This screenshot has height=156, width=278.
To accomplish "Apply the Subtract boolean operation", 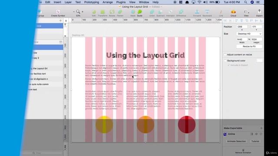I will pyautogui.click(x=160, y=12).
